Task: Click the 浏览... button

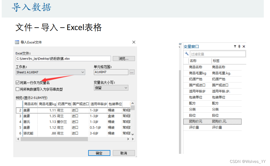Action: pos(124,59)
